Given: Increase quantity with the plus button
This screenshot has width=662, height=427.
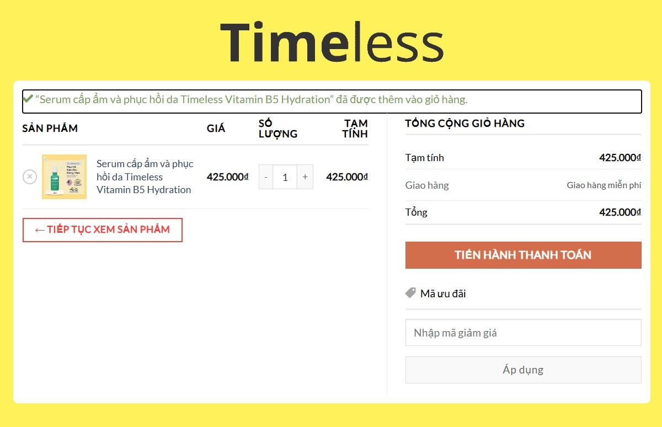Looking at the screenshot, I should tap(305, 177).
